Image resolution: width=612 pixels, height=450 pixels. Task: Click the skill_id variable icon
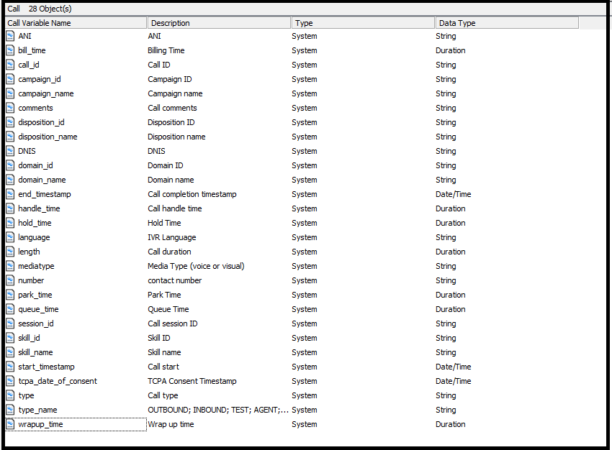click(10, 338)
